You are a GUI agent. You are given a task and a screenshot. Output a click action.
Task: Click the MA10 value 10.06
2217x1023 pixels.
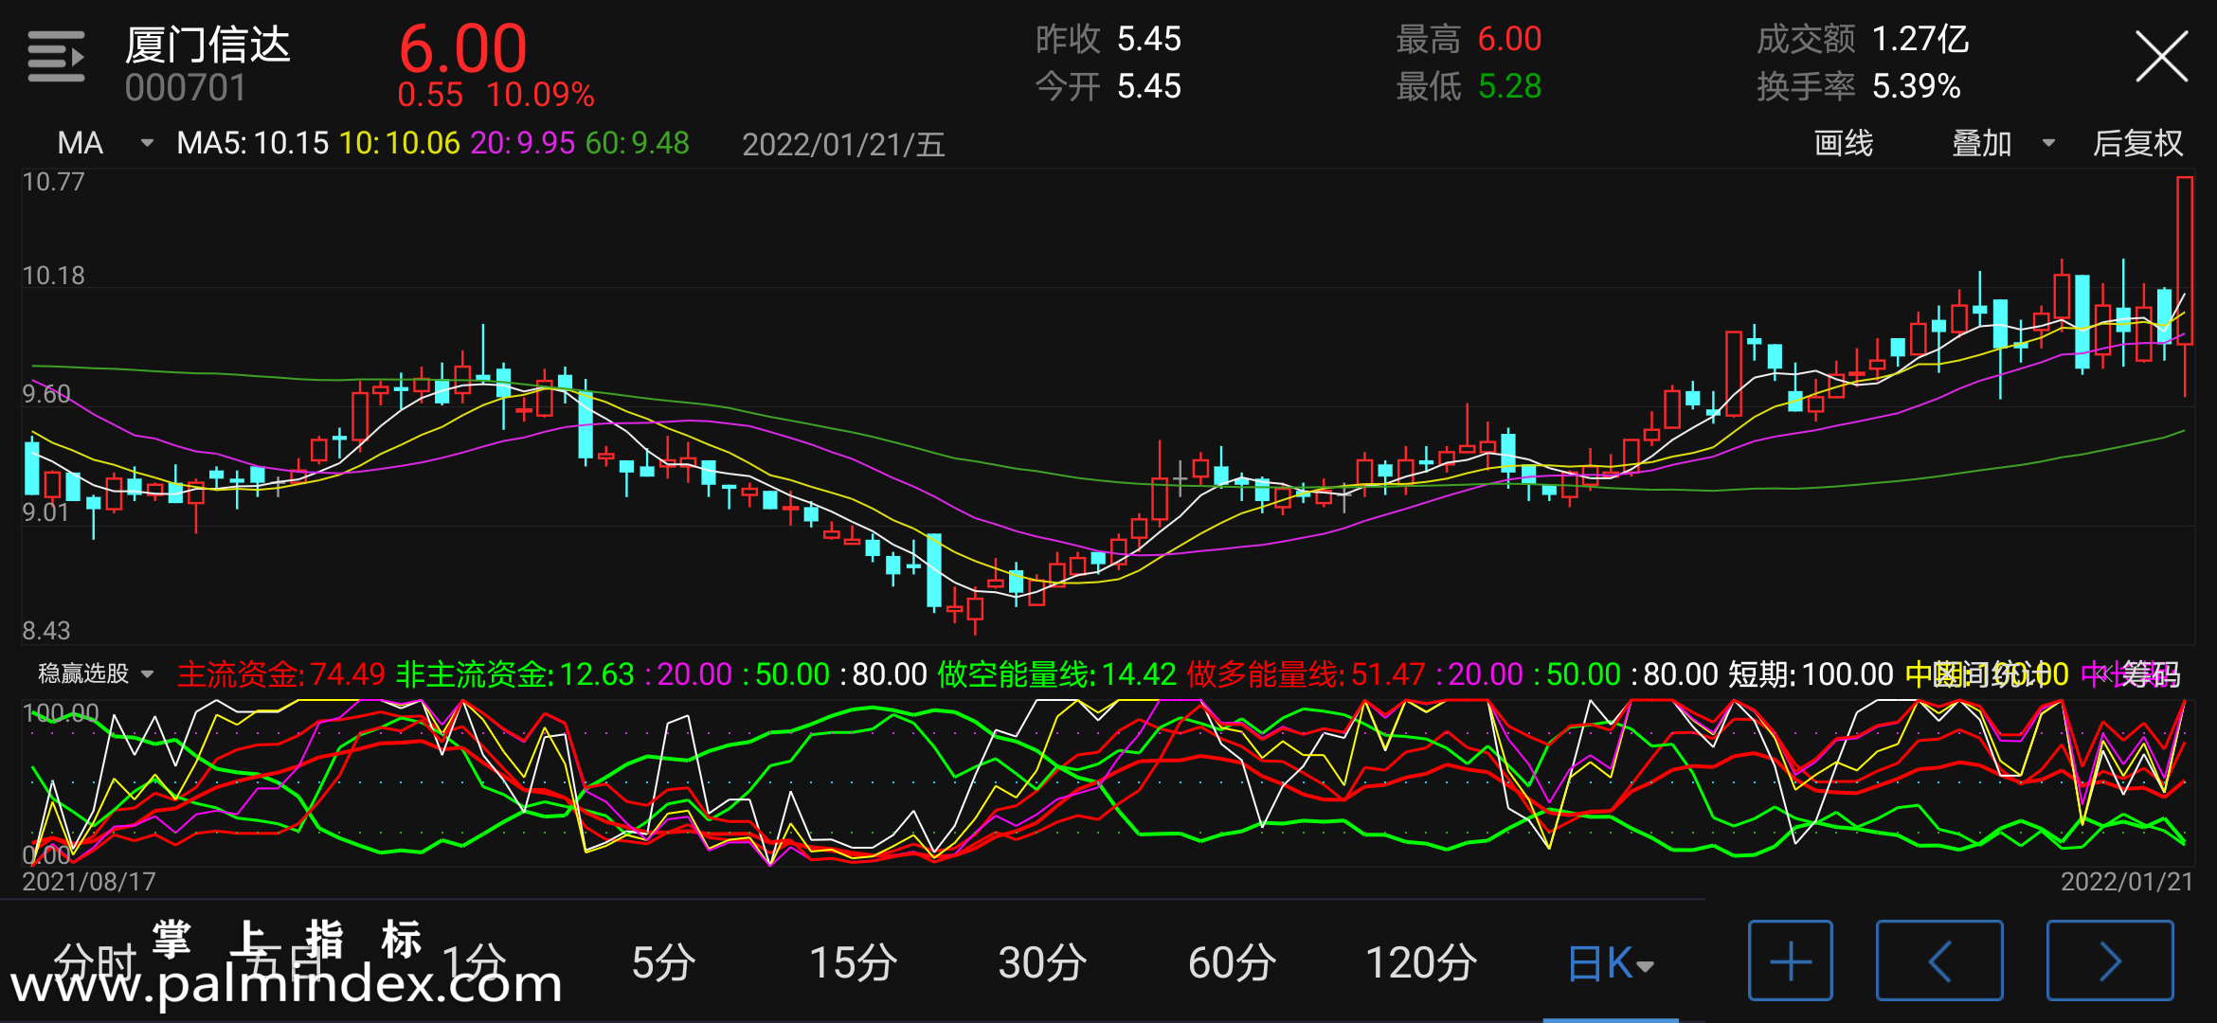(400, 143)
